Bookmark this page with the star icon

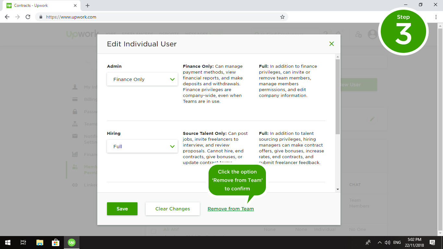282,17
